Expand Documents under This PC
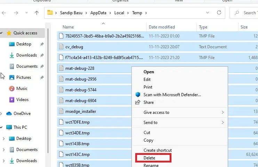 3,150
